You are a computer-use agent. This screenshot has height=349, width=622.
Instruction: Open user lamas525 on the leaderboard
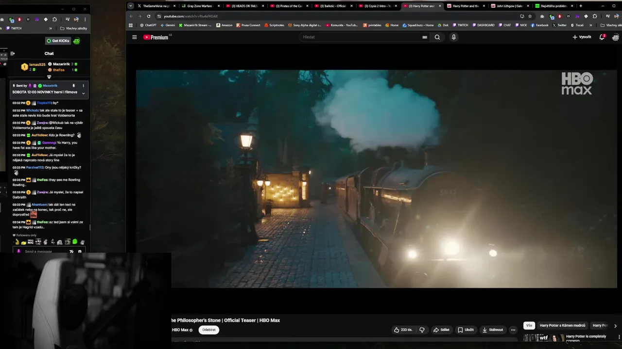37,64
